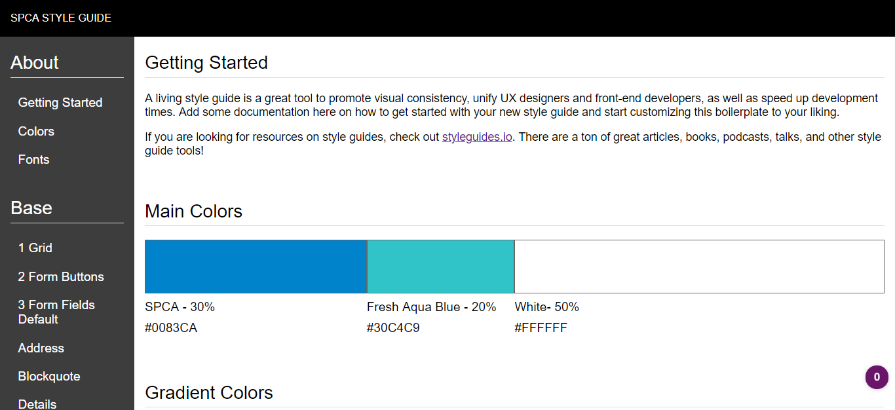895x410 pixels.
Task: Click the #0083CA hex code text
Action: coord(171,328)
